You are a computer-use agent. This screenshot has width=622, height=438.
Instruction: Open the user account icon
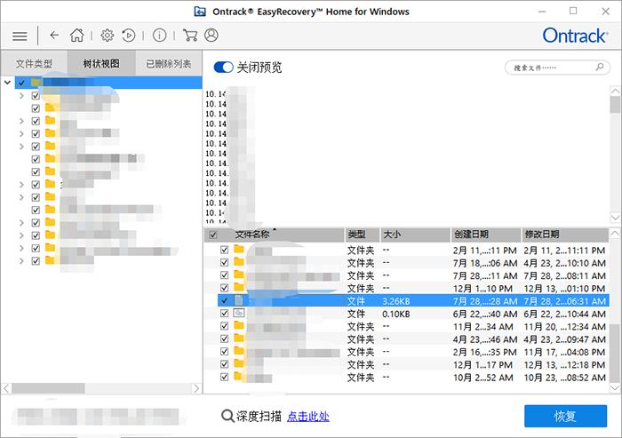click(211, 36)
